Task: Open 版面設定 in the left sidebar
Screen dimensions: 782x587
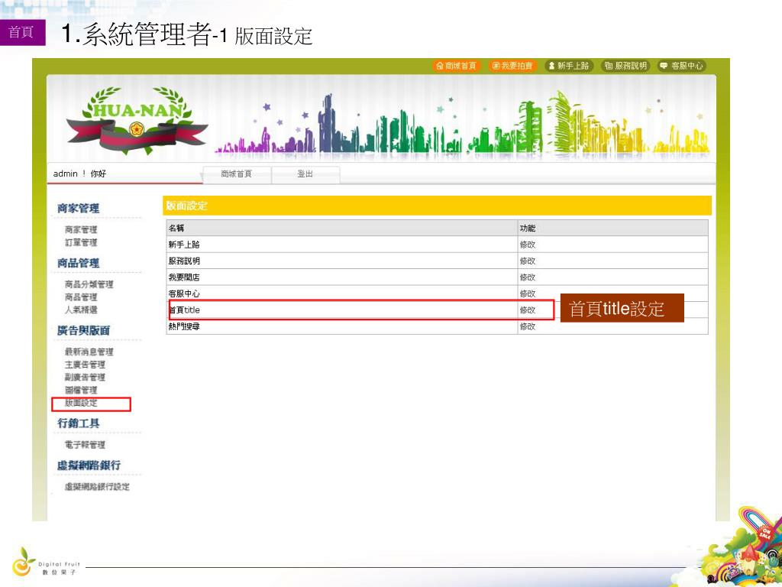Action: click(81, 404)
